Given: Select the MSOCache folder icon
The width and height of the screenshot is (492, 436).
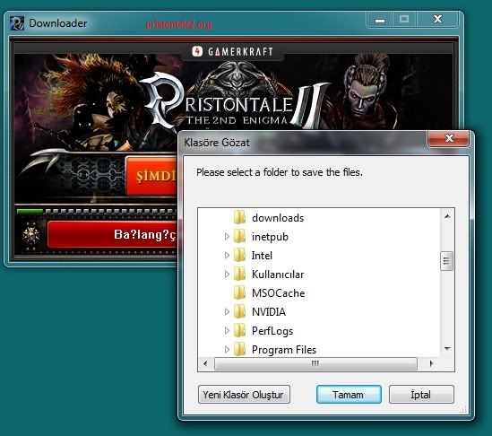Looking at the screenshot, I should pyautogui.click(x=240, y=292).
